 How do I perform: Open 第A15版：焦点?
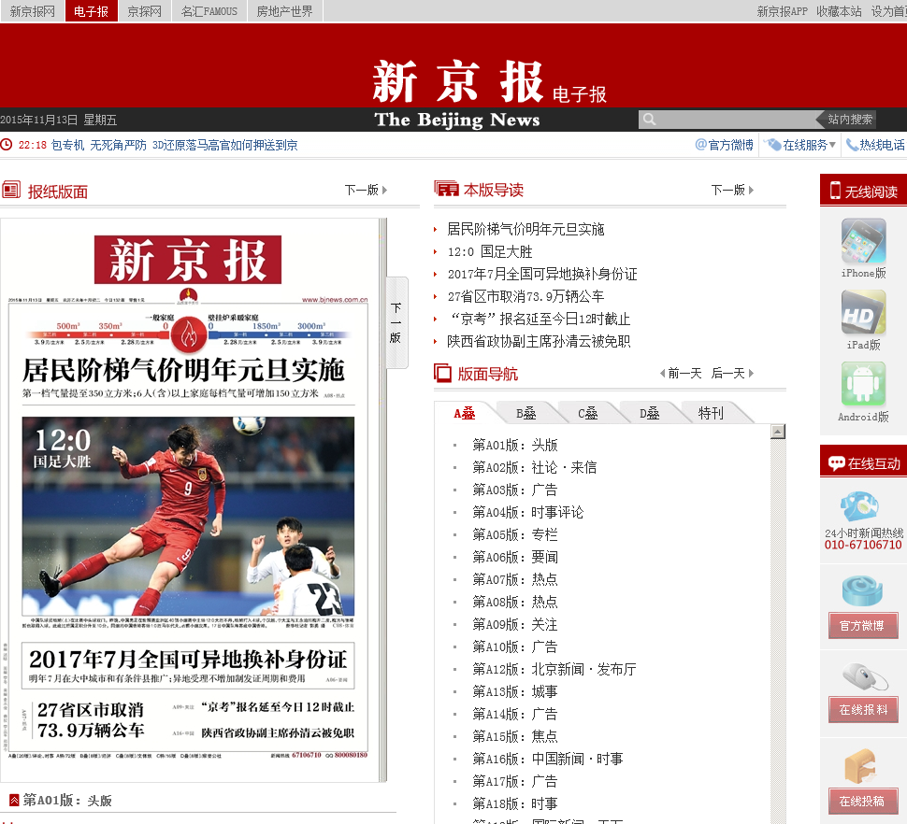(515, 737)
